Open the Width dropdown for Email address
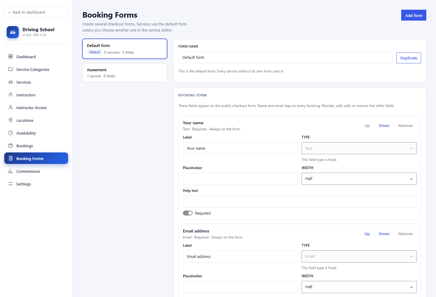The image size is (436, 297). coord(359,287)
